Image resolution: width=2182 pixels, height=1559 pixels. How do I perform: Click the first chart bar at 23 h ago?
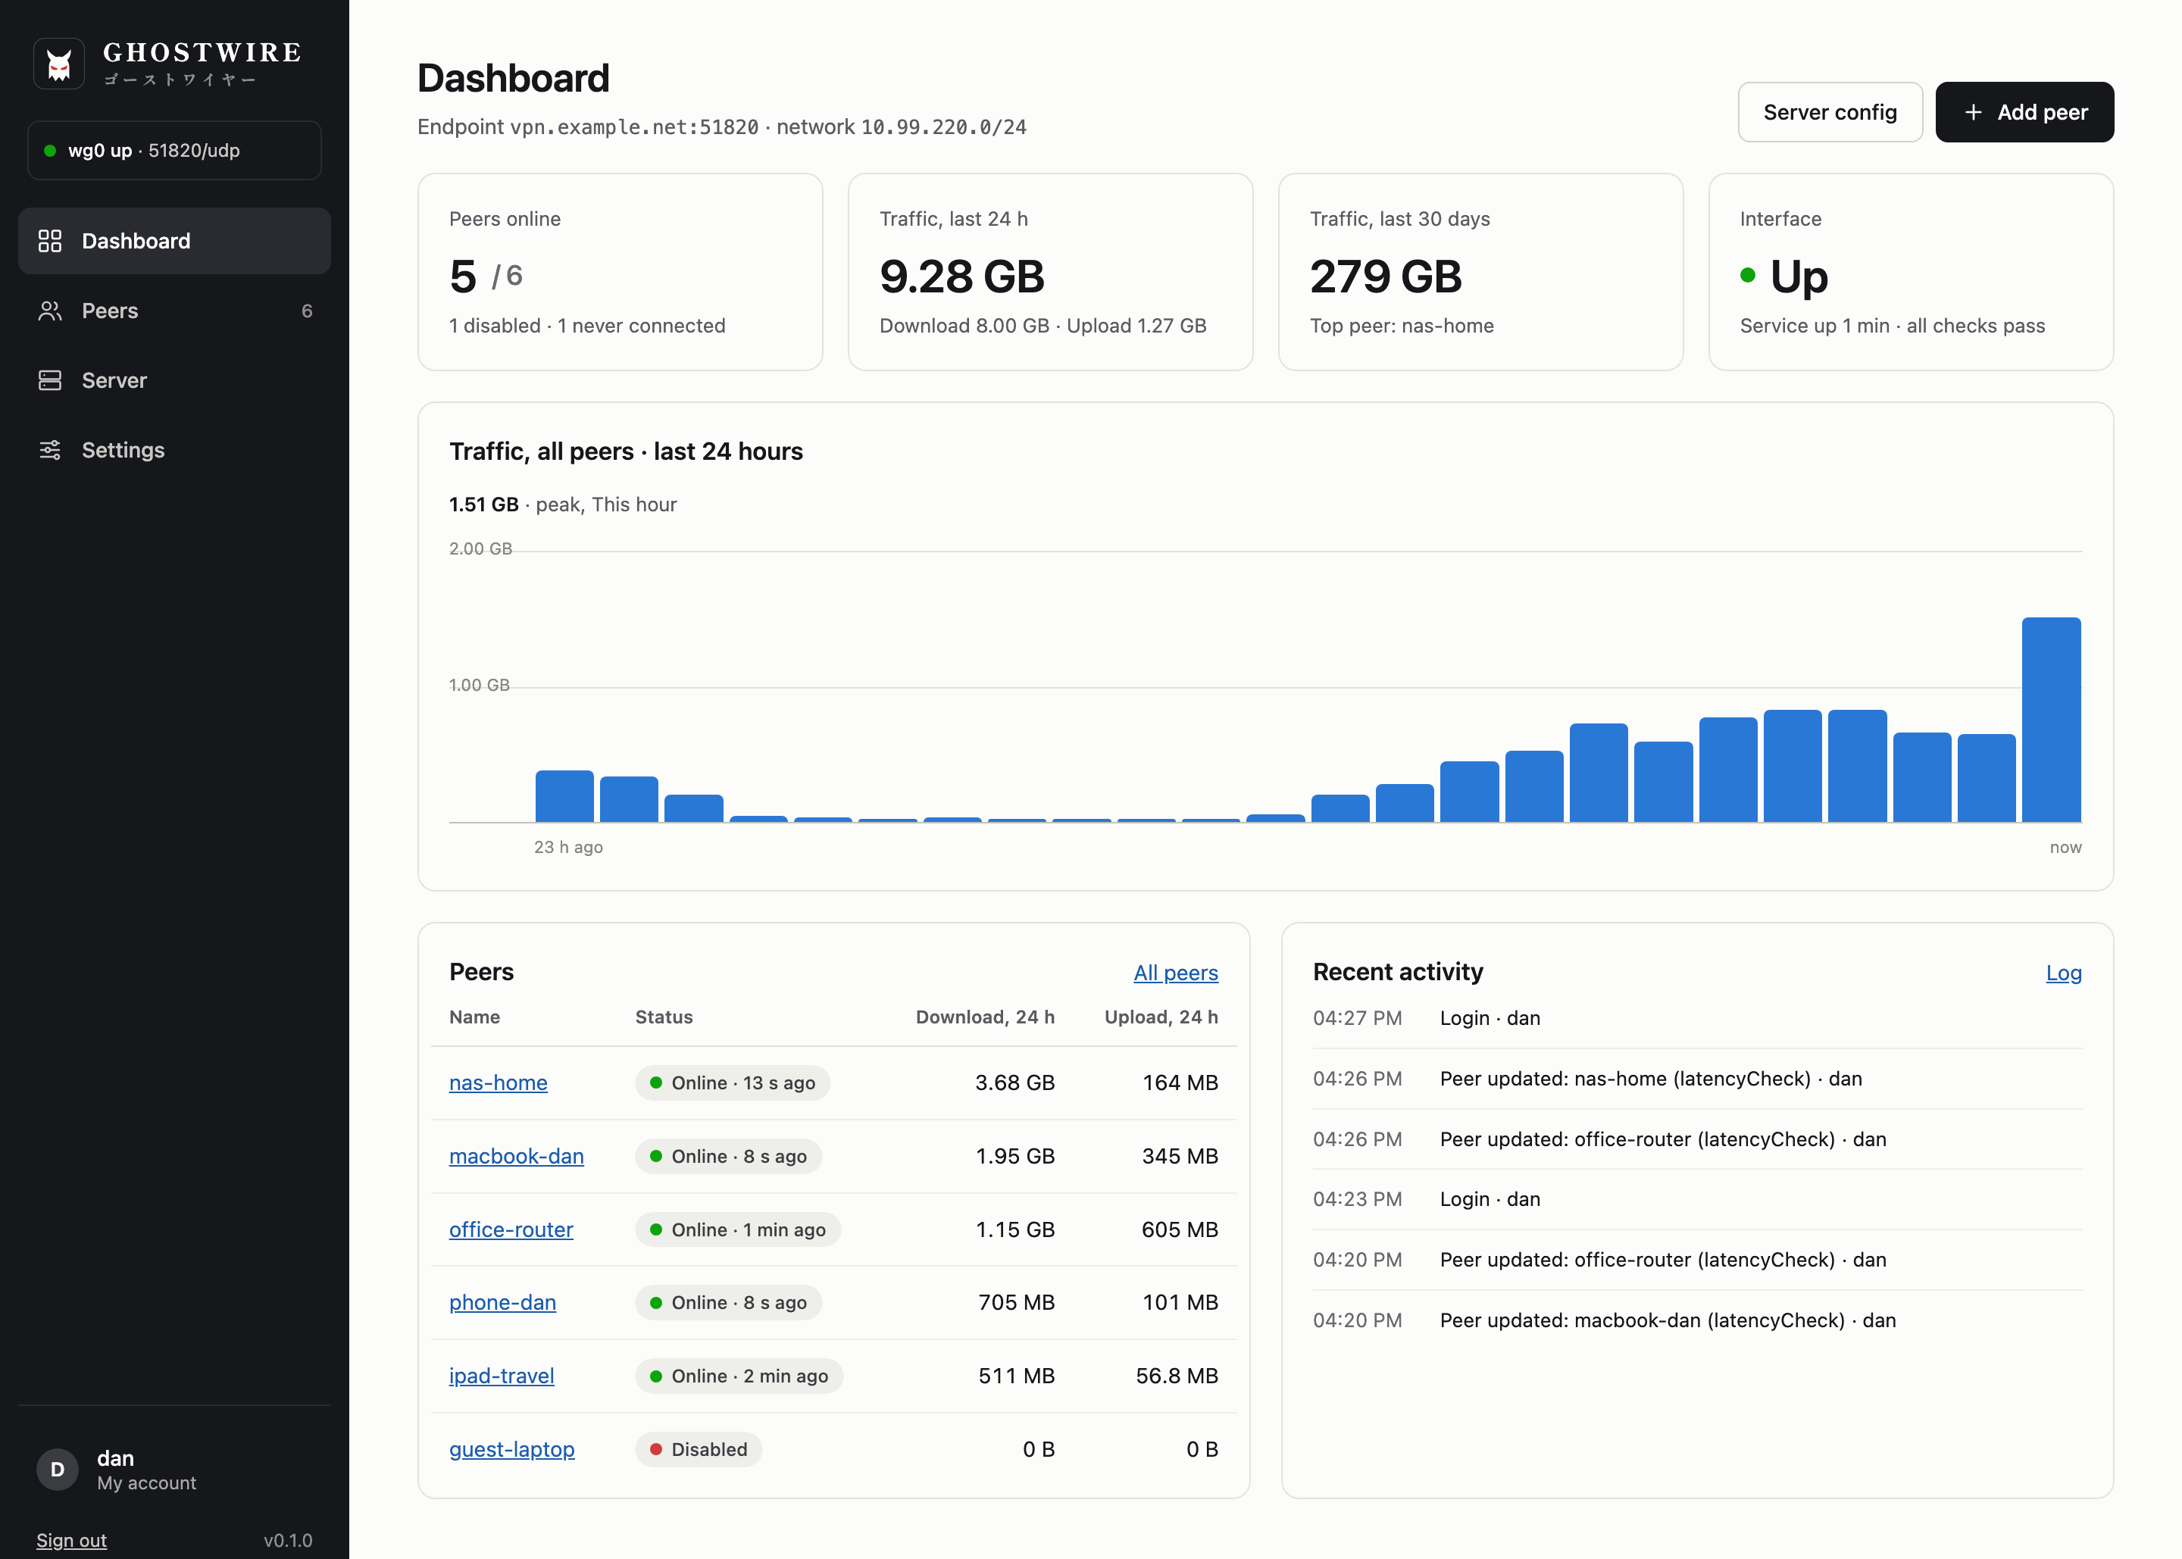[564, 796]
